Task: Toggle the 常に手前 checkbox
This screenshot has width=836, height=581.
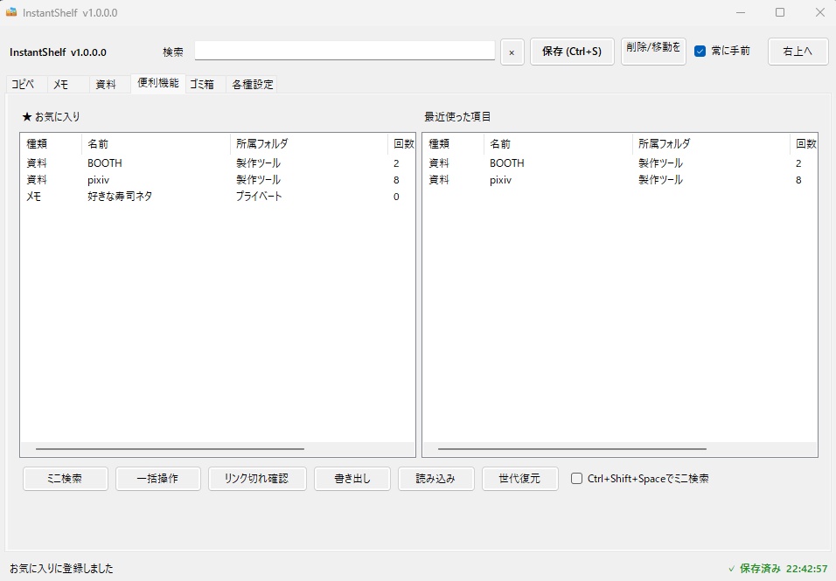Action: coord(700,52)
